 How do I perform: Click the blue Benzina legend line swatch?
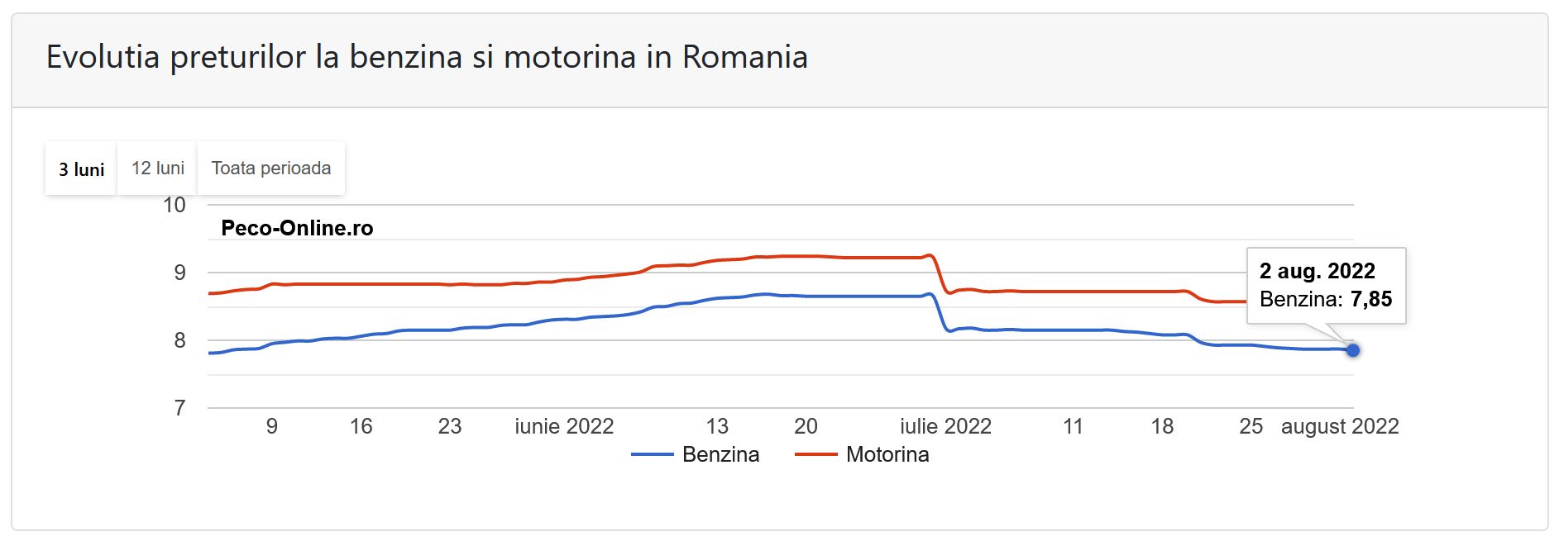652,454
